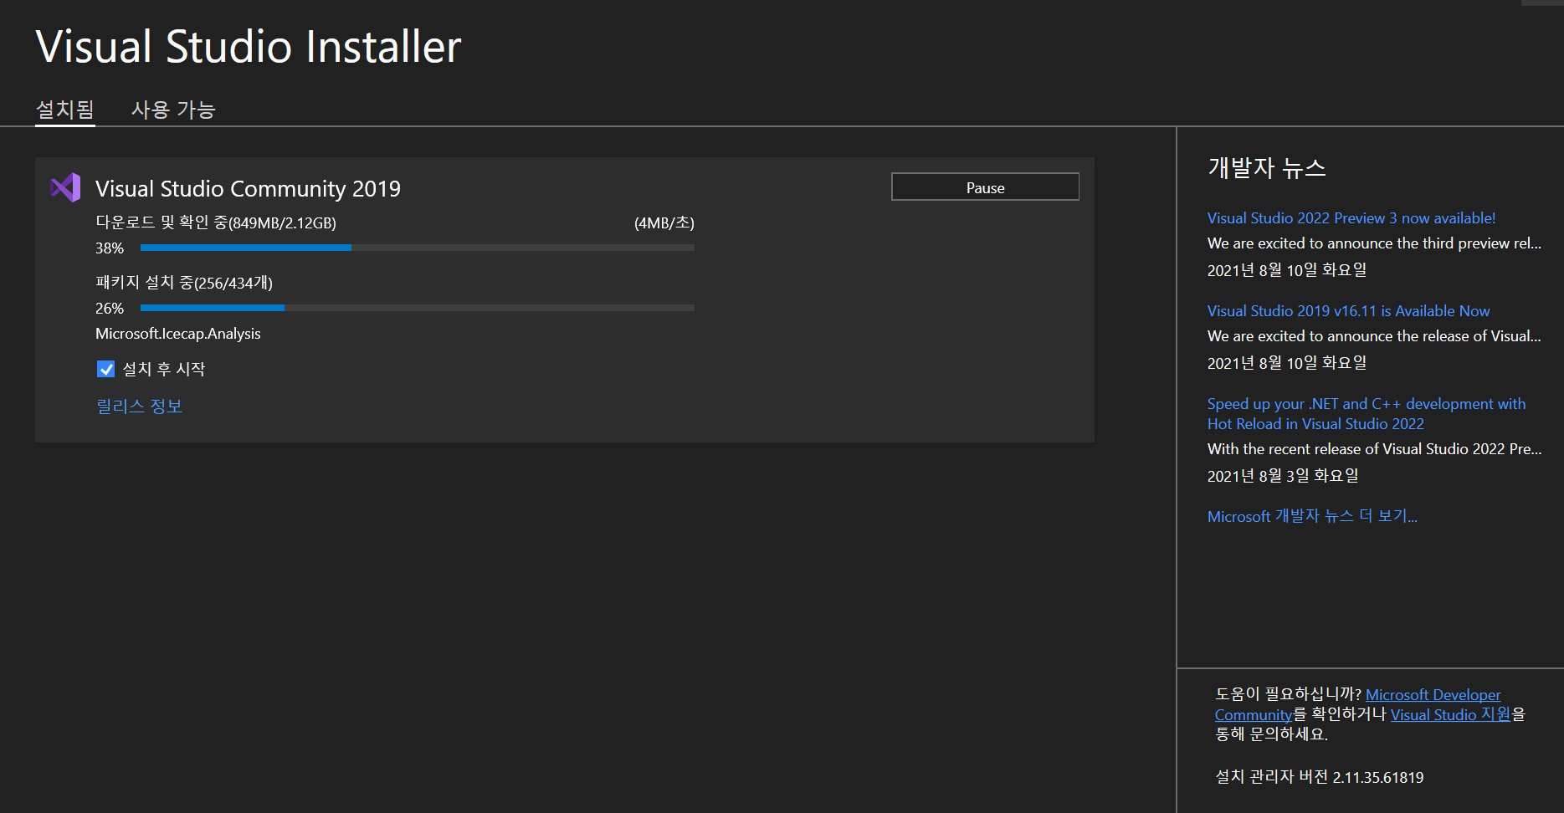Click the '다운로드 및 확인 중(849MB/2.12GB)' status text
The height and width of the screenshot is (813, 1564).
click(216, 223)
